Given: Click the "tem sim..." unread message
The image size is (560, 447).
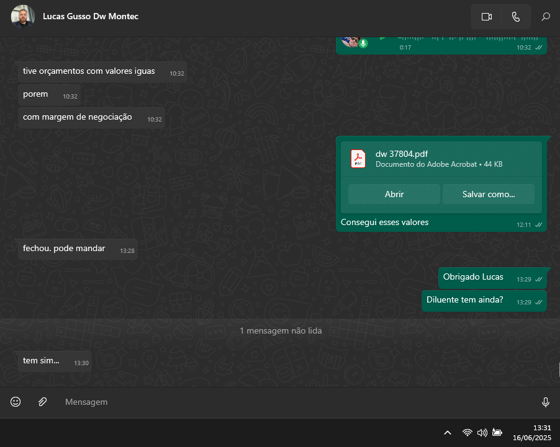Looking at the screenshot, I should click(x=41, y=361).
